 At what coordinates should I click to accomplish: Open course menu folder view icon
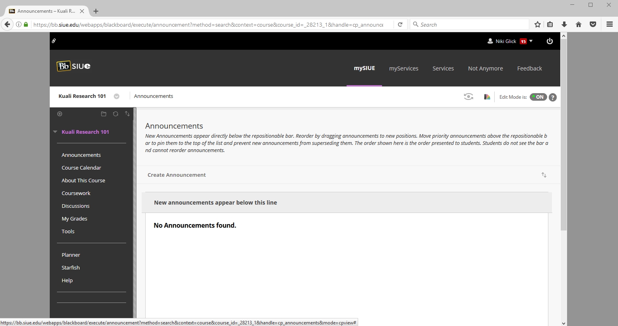103,114
